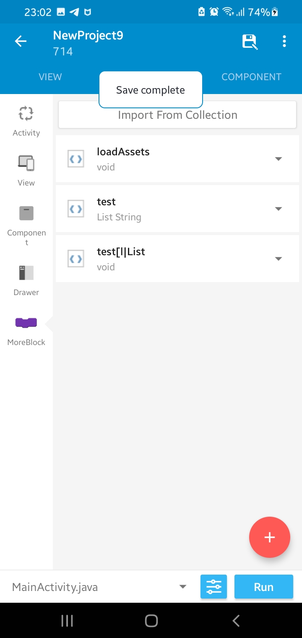
Task: Open the MainActivity.java file selector dropdown
Action: tap(182, 586)
